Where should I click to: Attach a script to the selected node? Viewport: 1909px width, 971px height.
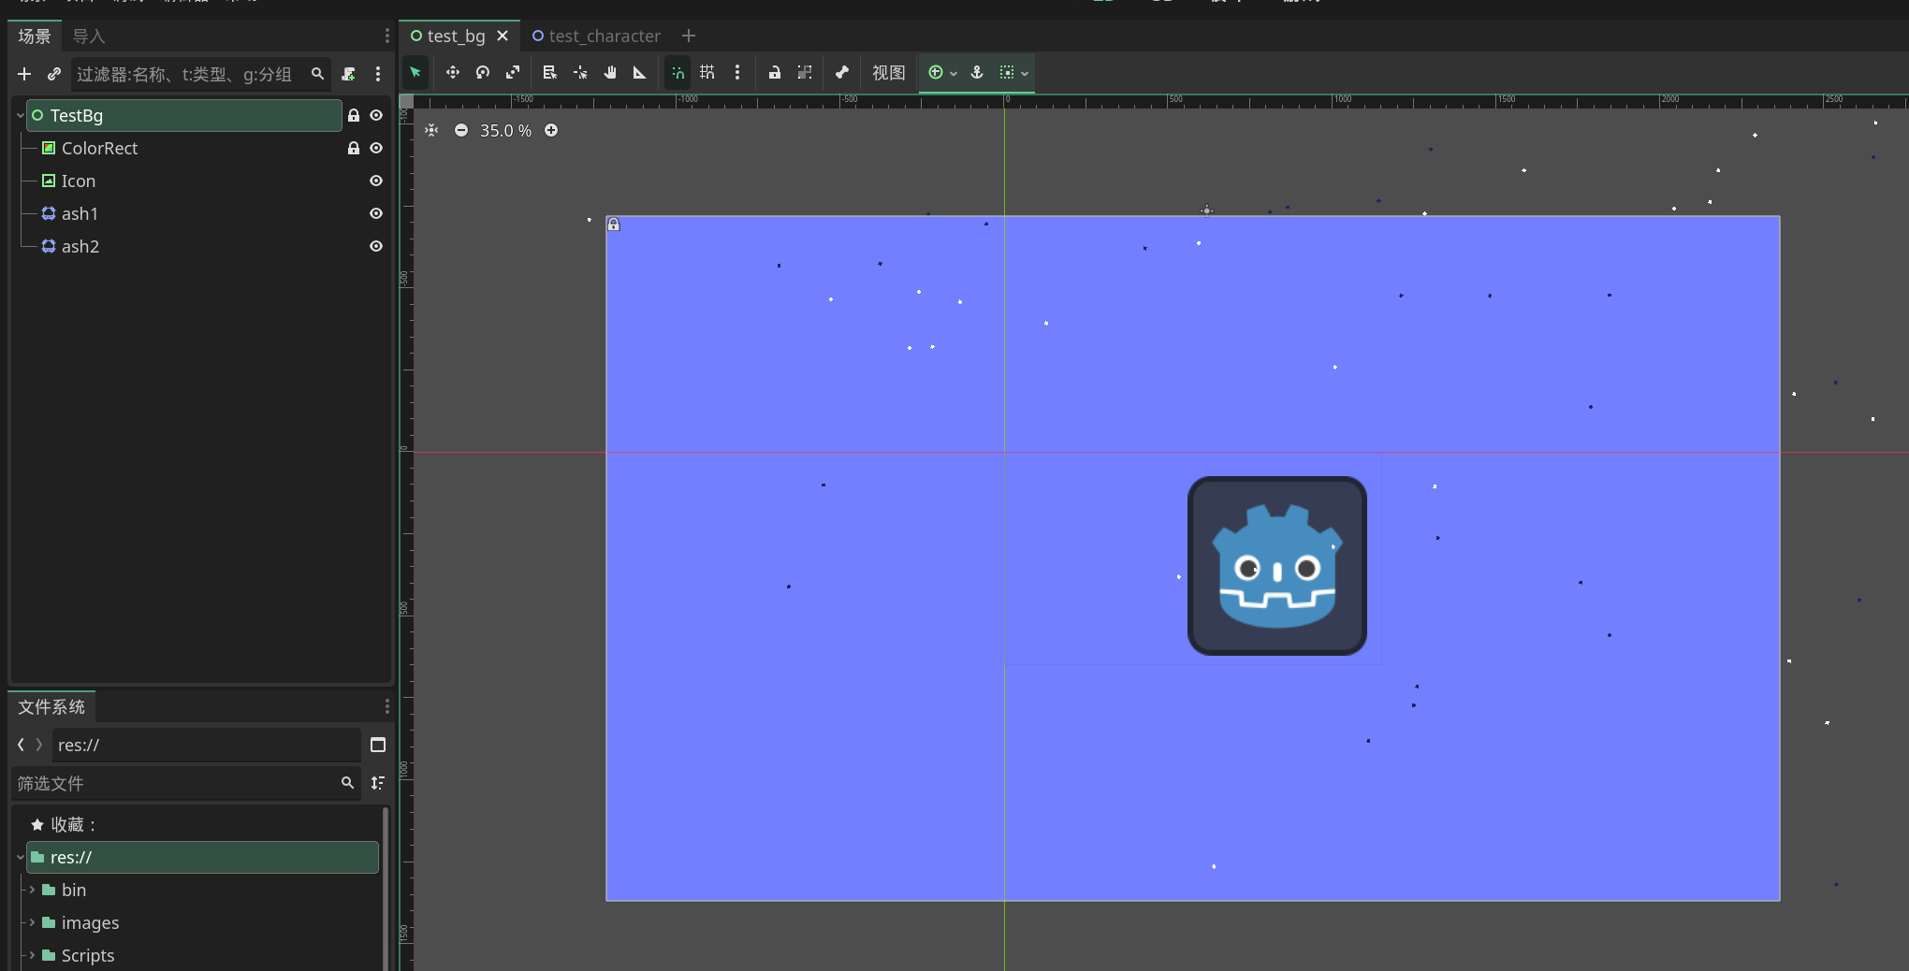coord(349,74)
